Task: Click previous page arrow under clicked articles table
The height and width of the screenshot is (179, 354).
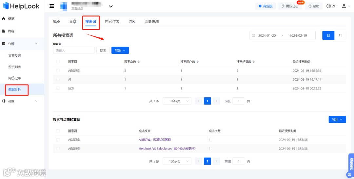Action: click(x=199, y=161)
